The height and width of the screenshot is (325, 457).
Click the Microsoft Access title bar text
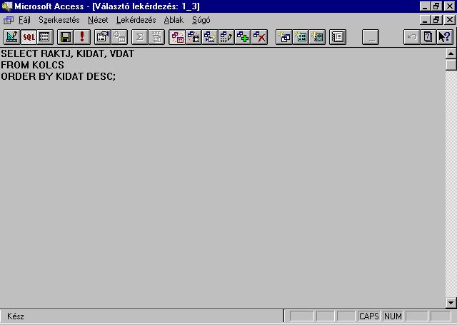click(107, 6)
